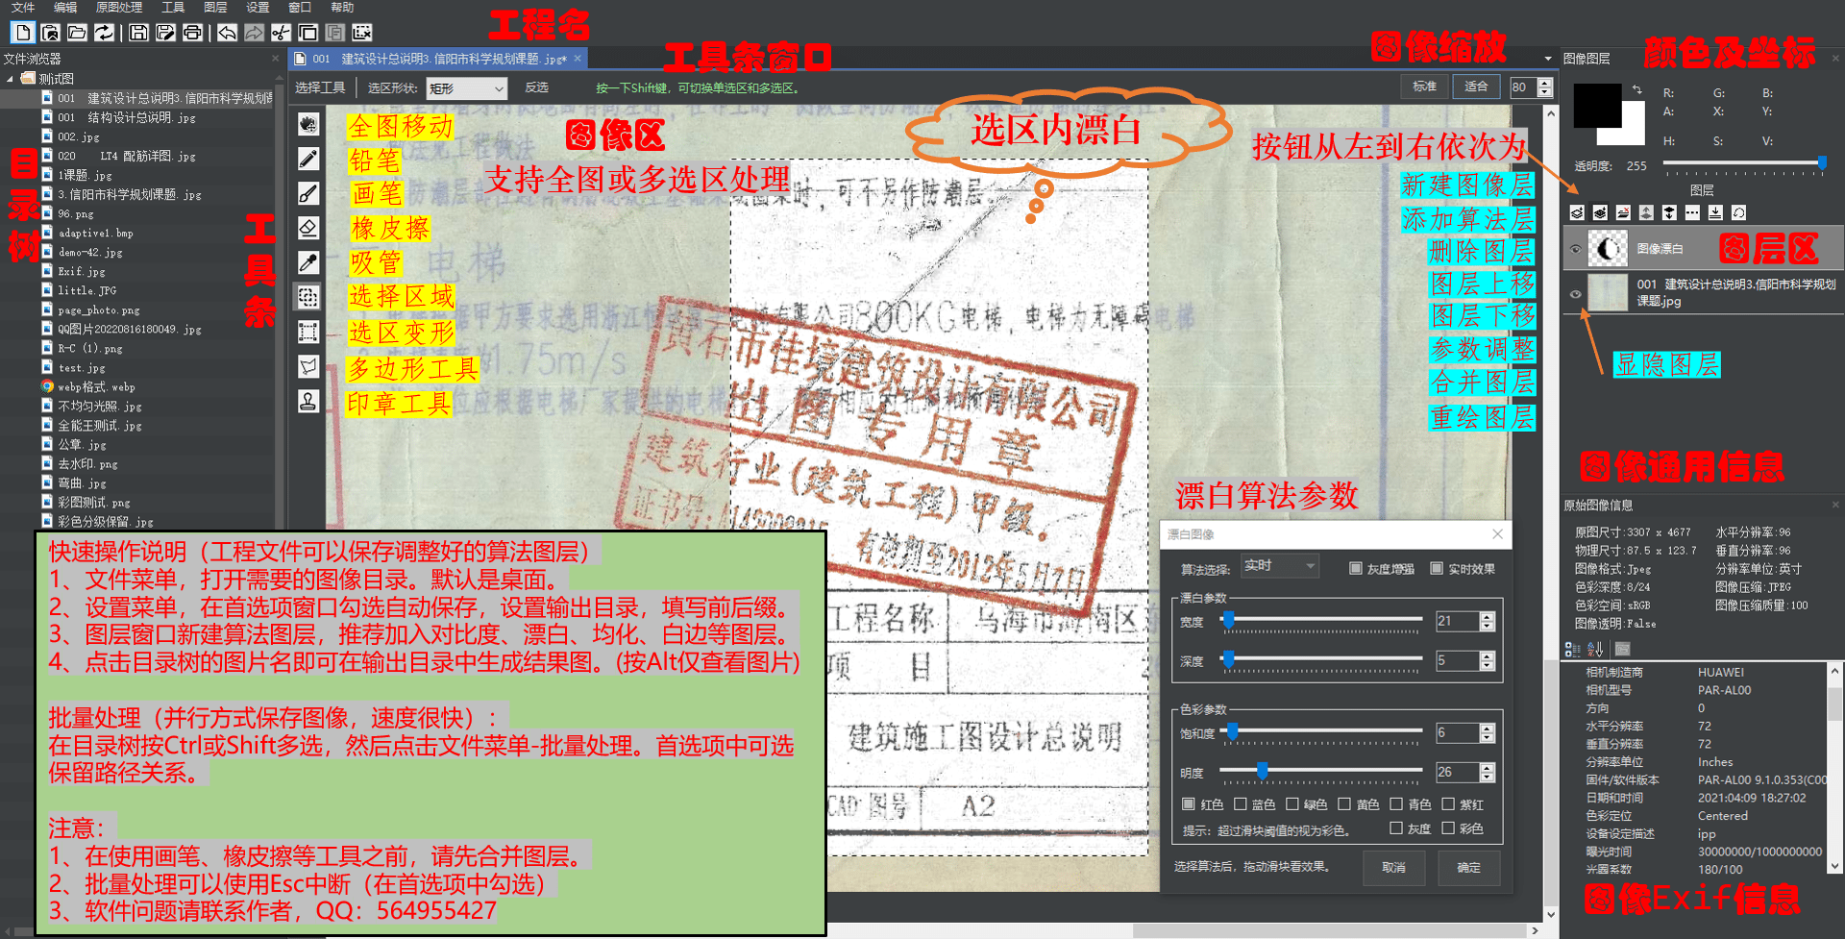Click the Save As icon with pencil
The height and width of the screenshot is (939, 1845).
[165, 33]
